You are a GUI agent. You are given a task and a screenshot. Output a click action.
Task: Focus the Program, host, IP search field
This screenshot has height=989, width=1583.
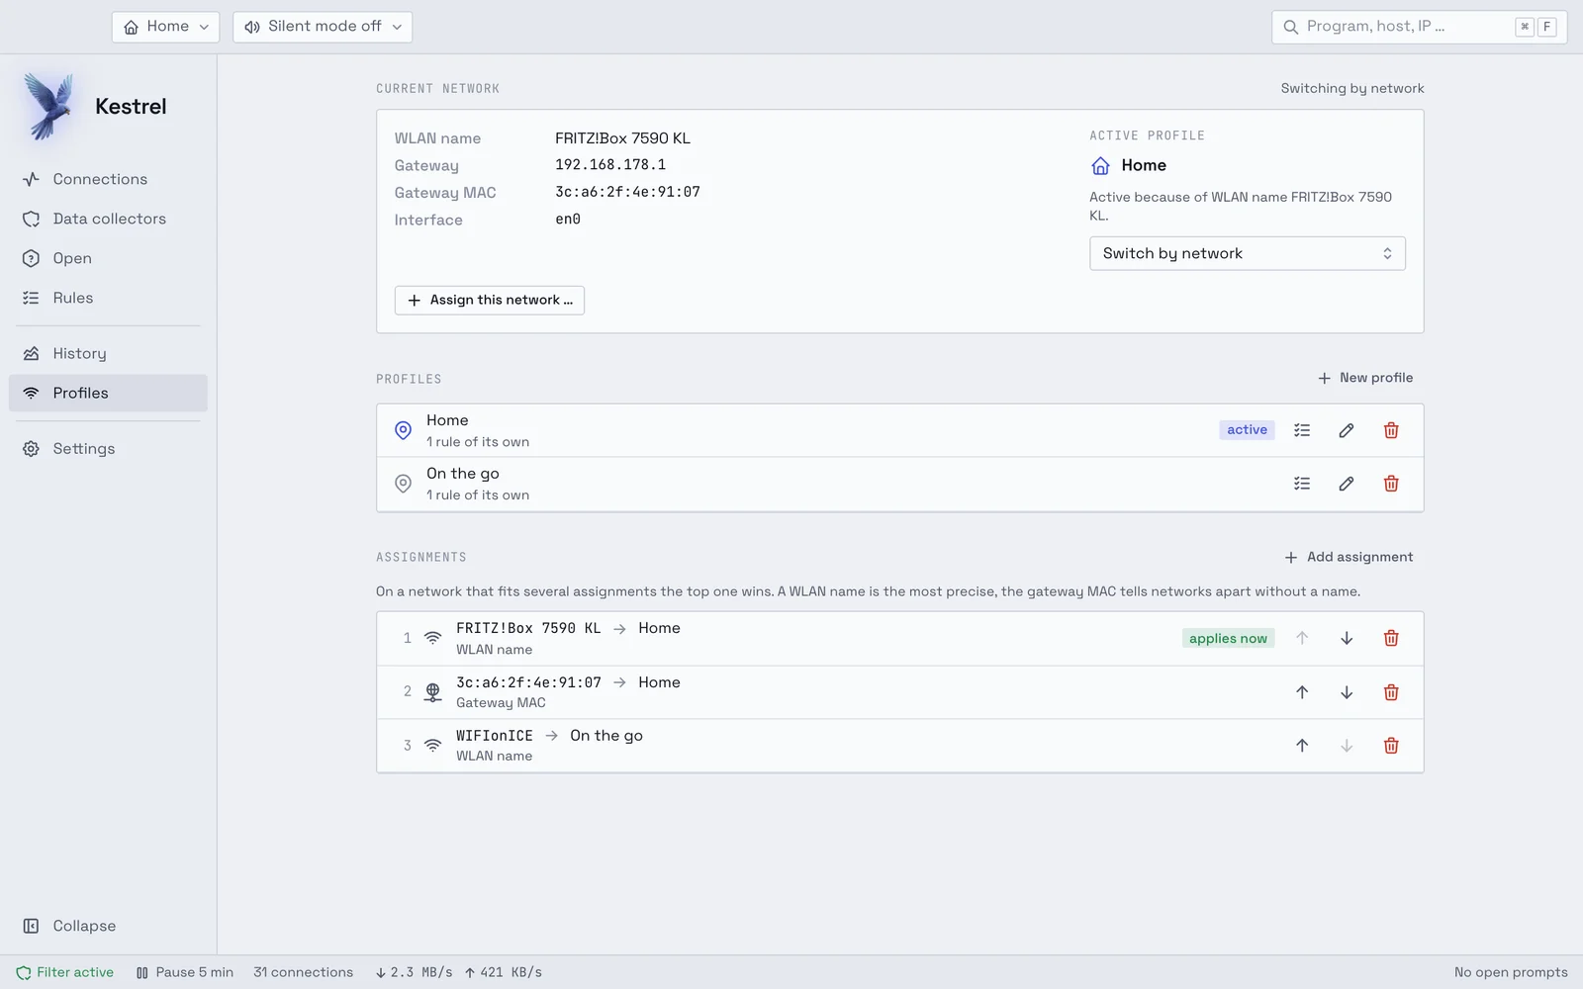(1419, 27)
